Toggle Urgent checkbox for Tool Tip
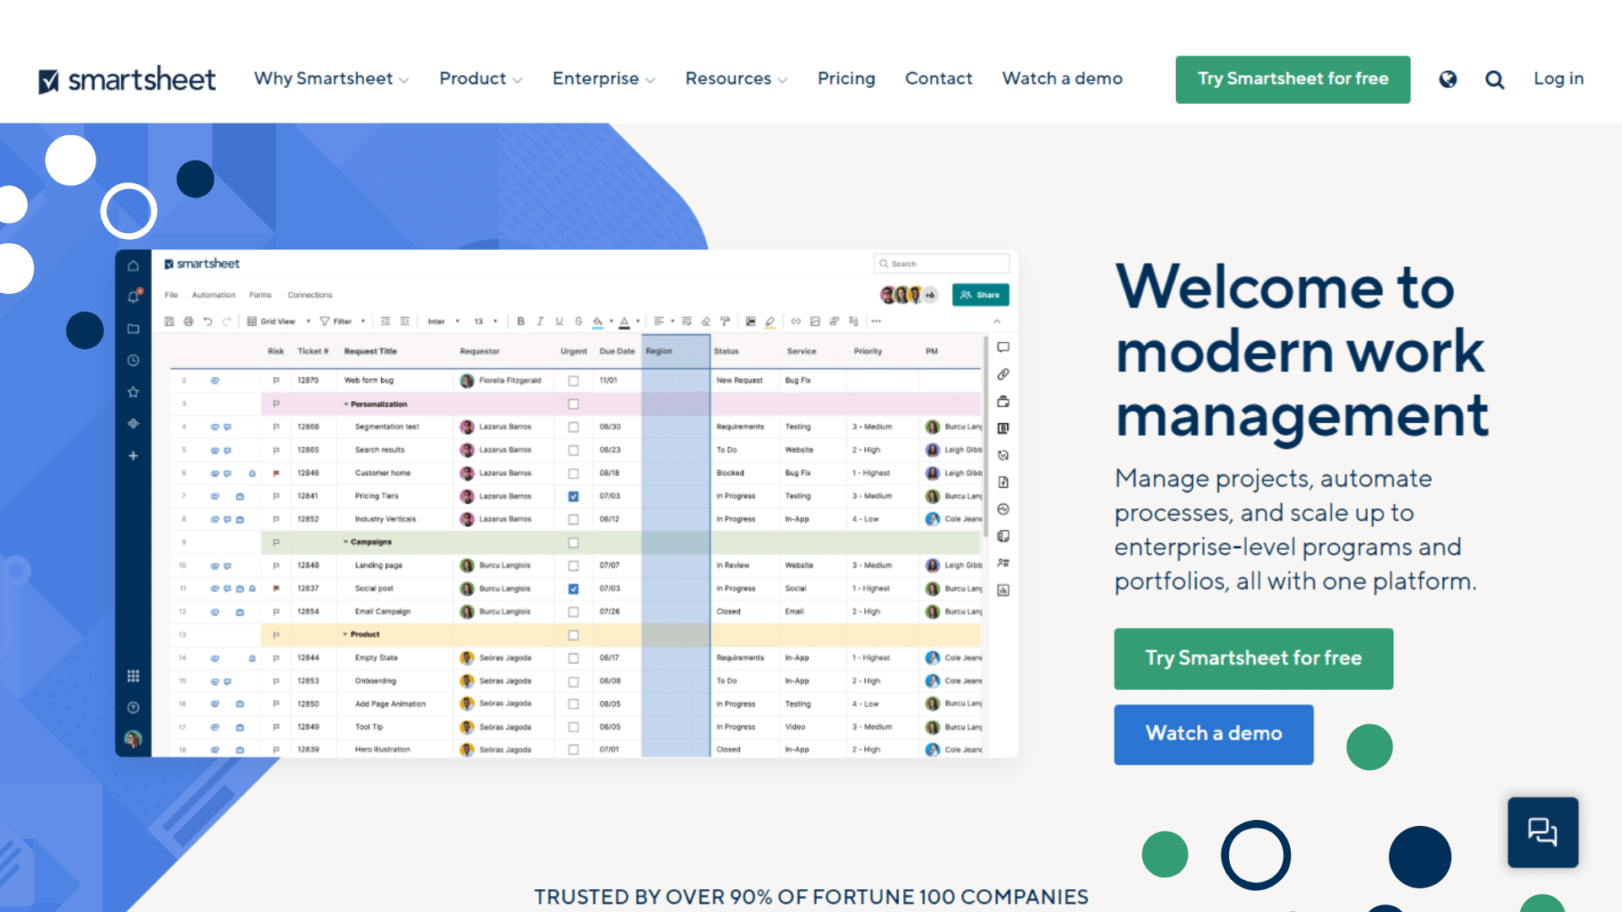 [574, 727]
